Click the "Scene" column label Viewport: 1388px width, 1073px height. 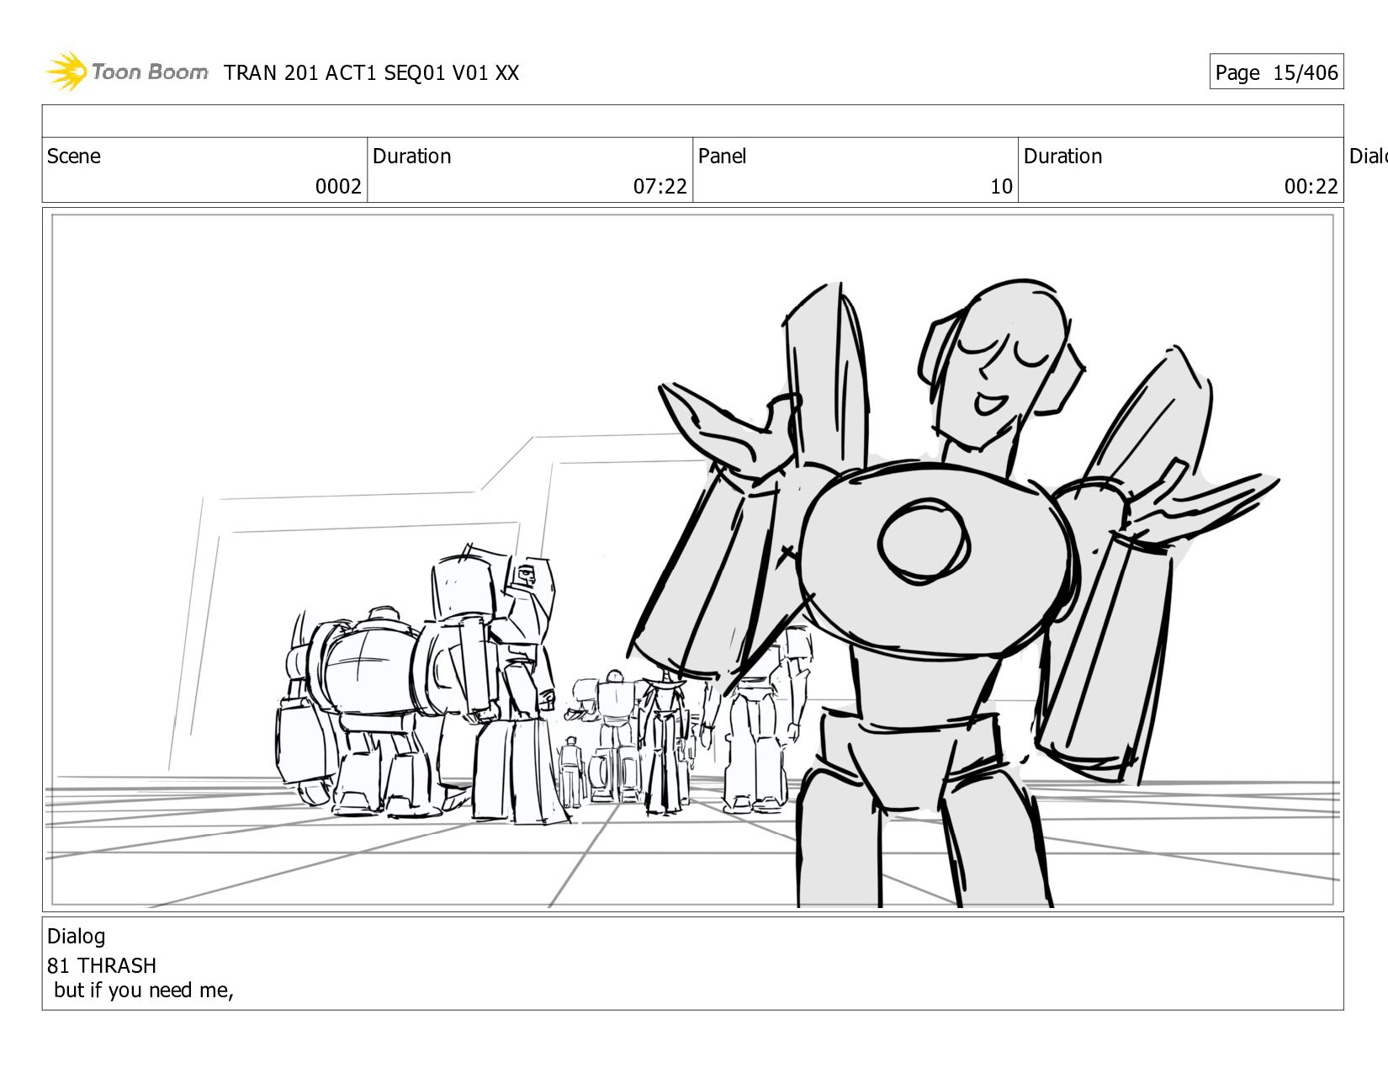[x=74, y=157]
